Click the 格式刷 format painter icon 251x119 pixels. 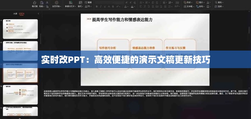coord(34,3)
